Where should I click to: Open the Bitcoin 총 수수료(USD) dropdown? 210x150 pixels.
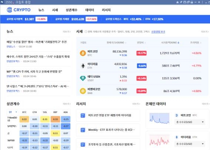(190, 122)
